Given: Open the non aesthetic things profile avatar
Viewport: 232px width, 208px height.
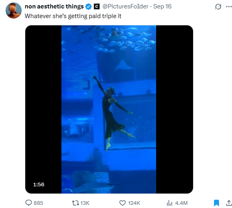Looking at the screenshot, I should (14, 10).
